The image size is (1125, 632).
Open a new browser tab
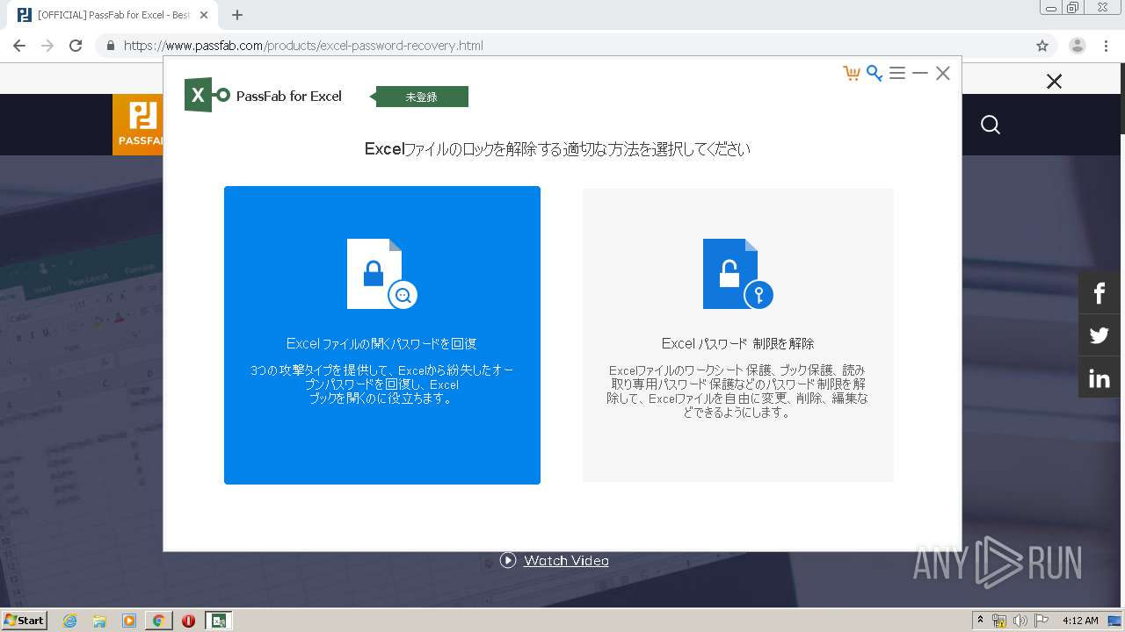236,15
